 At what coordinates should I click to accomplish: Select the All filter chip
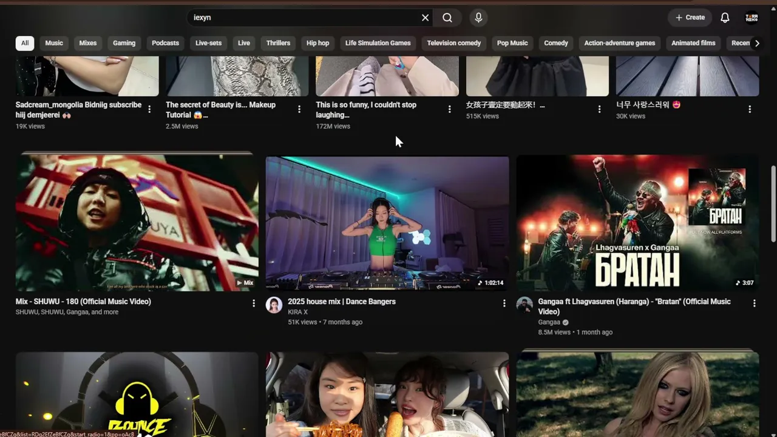tap(25, 43)
